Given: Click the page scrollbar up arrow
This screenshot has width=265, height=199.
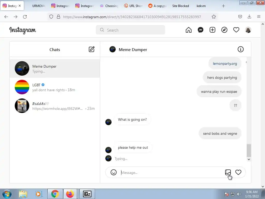Looking at the screenshot, I should tap(263, 24).
